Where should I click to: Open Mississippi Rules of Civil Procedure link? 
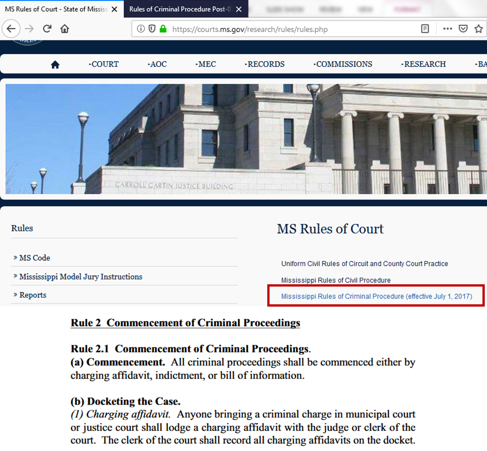point(336,280)
